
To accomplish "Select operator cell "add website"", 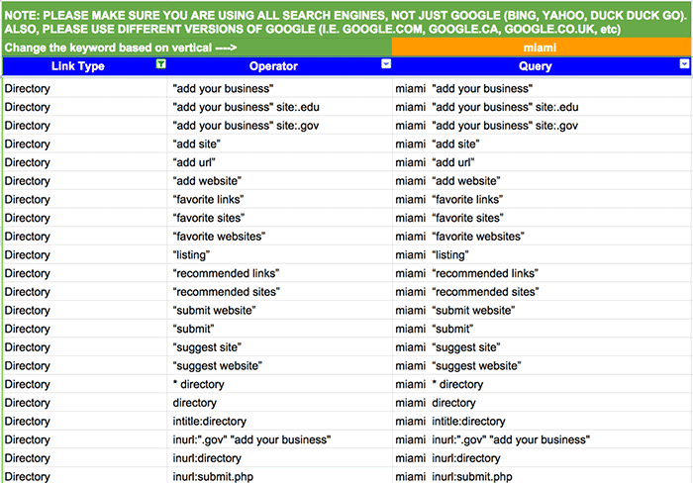I will point(280,181).
